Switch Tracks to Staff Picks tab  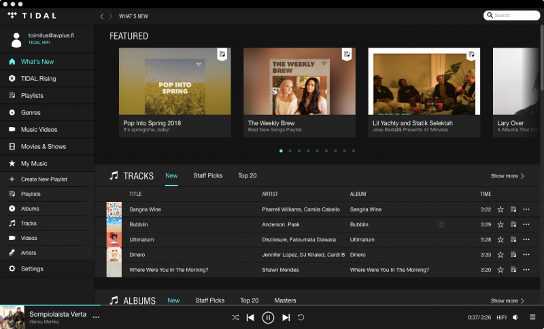[x=207, y=175]
